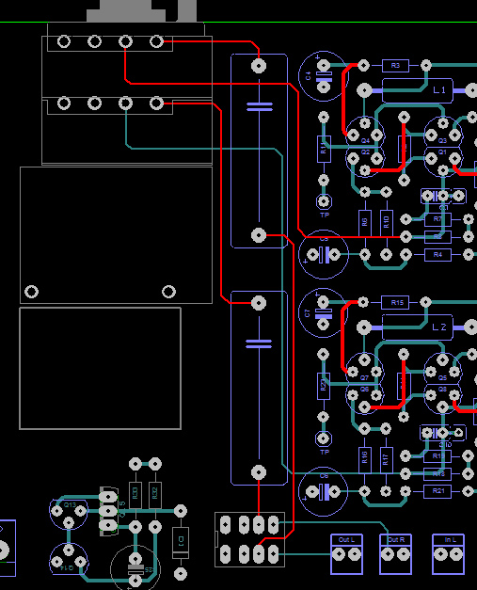Select resistor R16 footprint
The width and height of the screenshot is (477, 590).
(364, 460)
